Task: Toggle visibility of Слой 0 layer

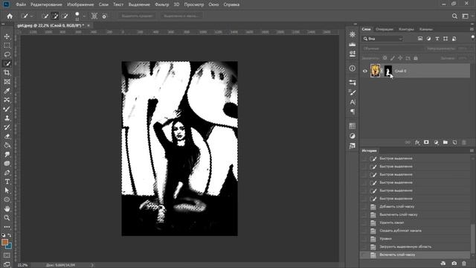Action: [x=365, y=71]
